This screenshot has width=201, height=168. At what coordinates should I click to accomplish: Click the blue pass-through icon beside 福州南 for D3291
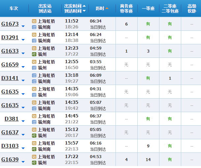[x=34, y=41]
